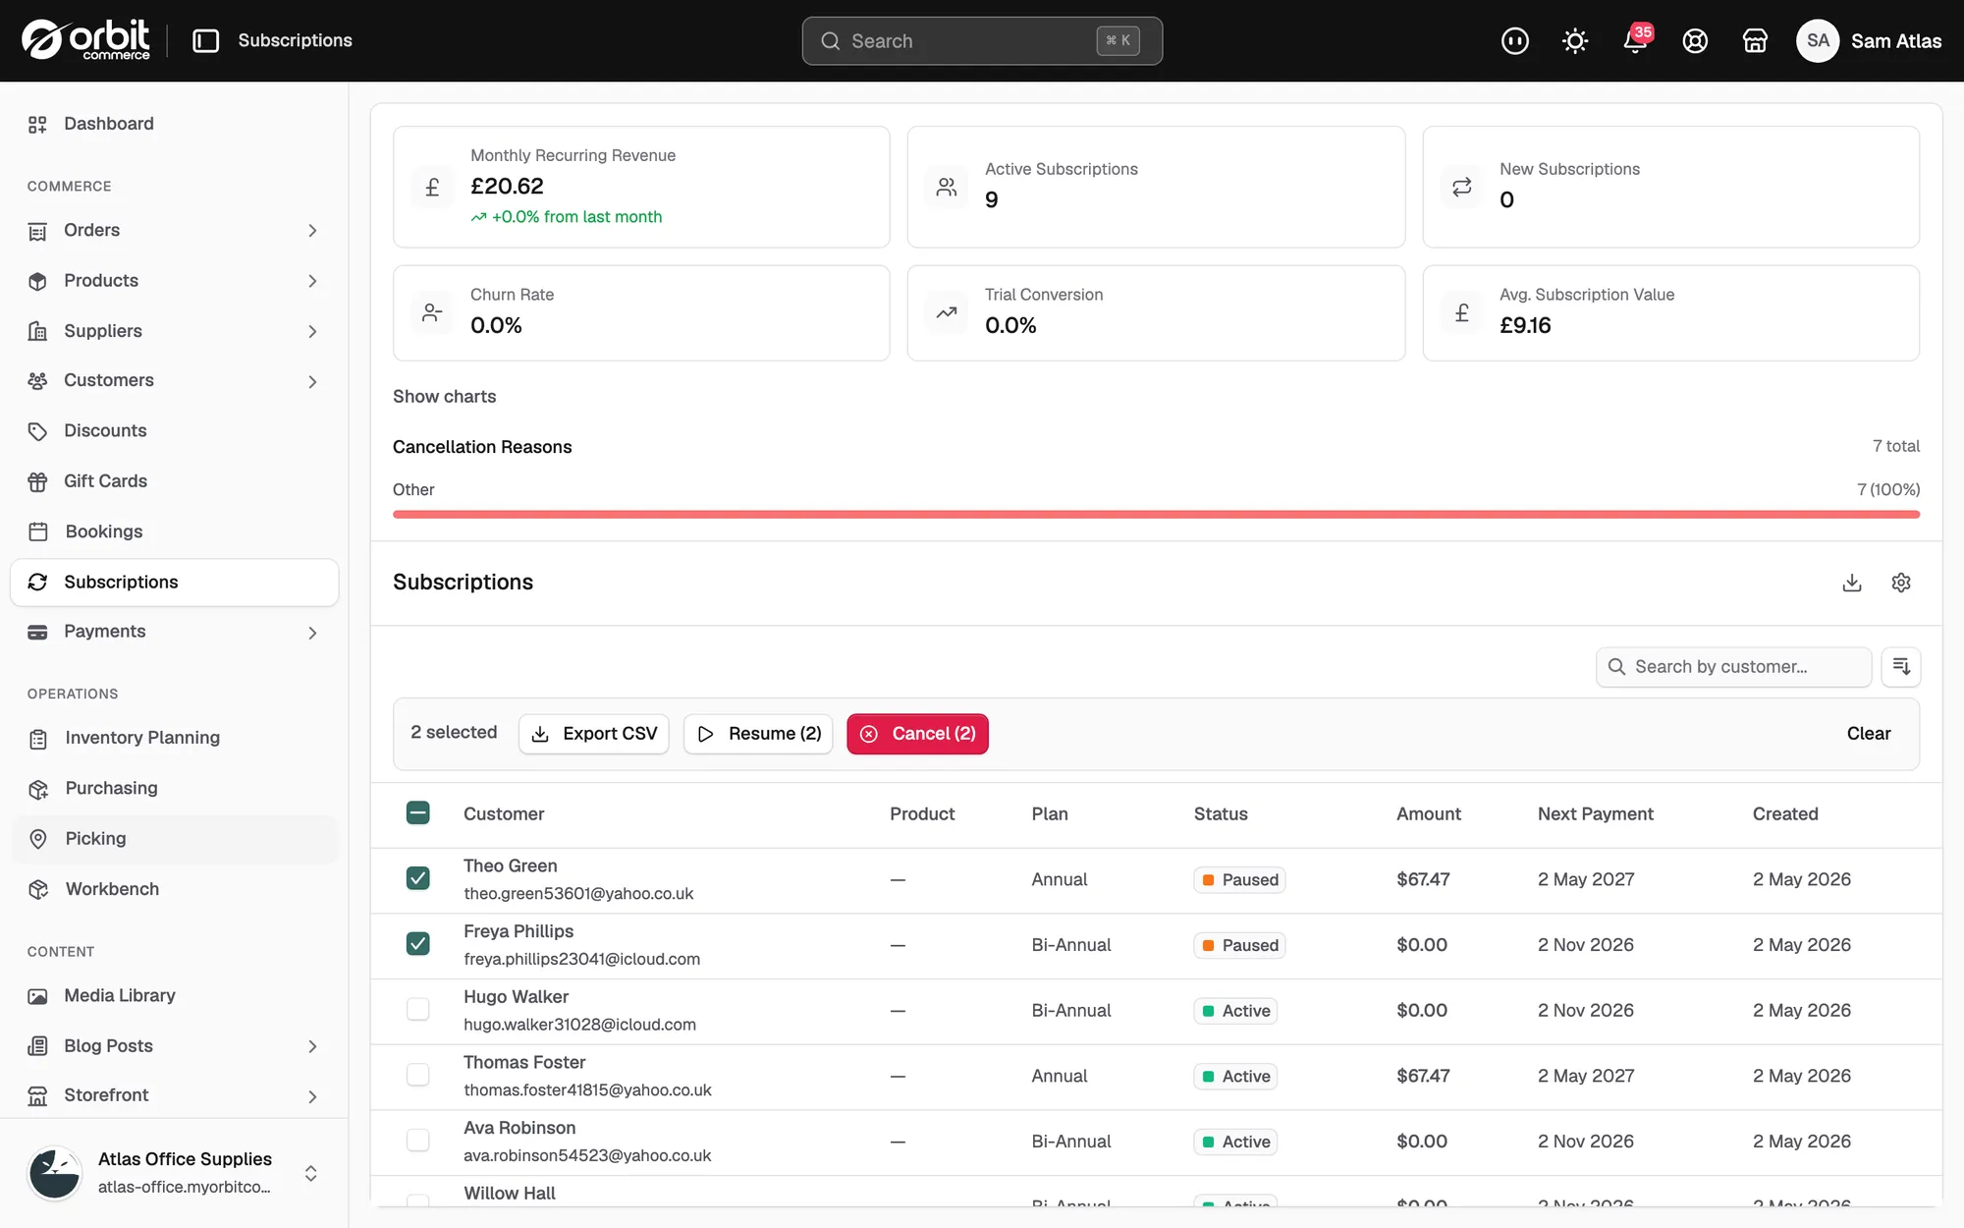Open Workbench in the sidebar
Viewport: 1964px width, 1228px height.
point(175,889)
